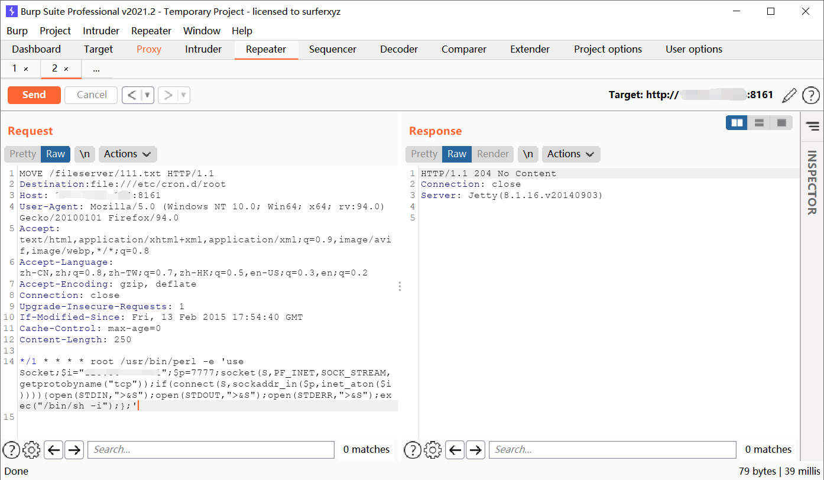The width and height of the screenshot is (824, 480).
Task: Switch to the Project options tab
Action: (x=608, y=50)
